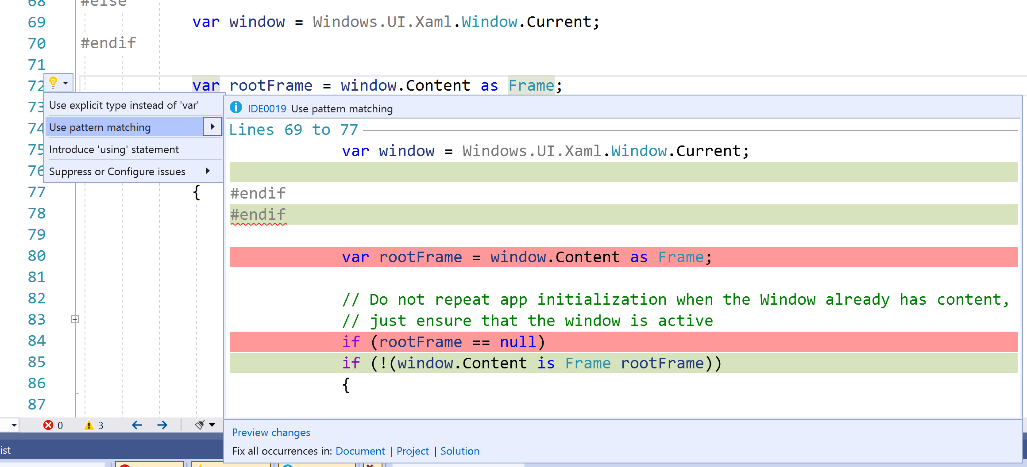1027x467 pixels.
Task: Click the red error icon on the bottom panel
Action: coord(124,465)
